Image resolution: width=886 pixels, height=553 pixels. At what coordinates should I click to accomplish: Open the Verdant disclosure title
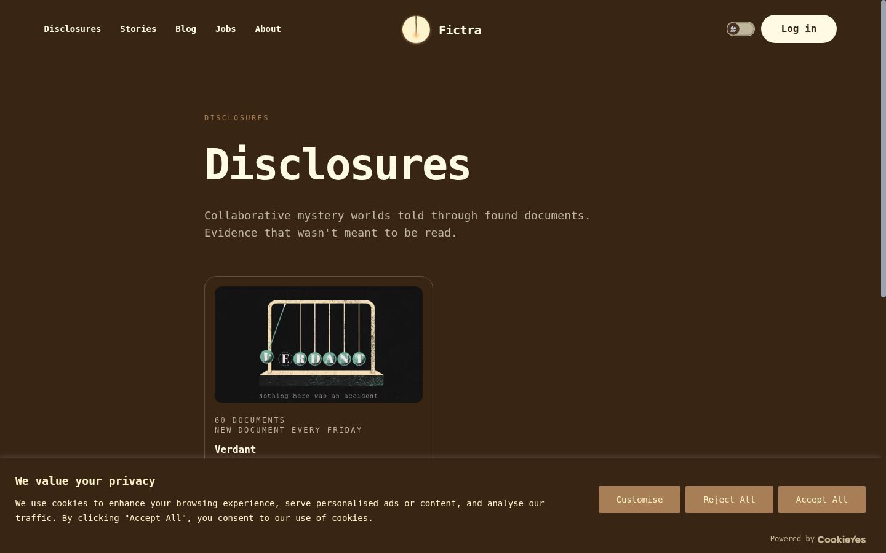tap(236, 449)
